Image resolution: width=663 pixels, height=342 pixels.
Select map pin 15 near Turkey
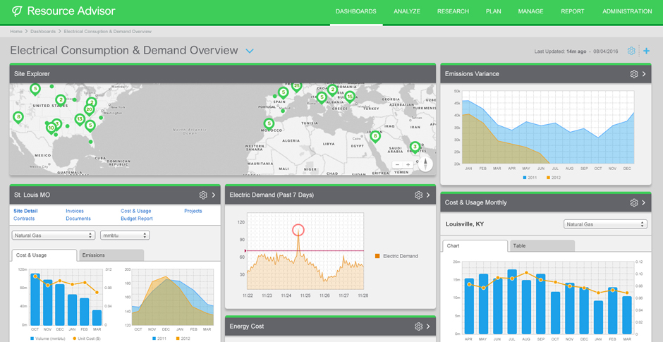350,97
